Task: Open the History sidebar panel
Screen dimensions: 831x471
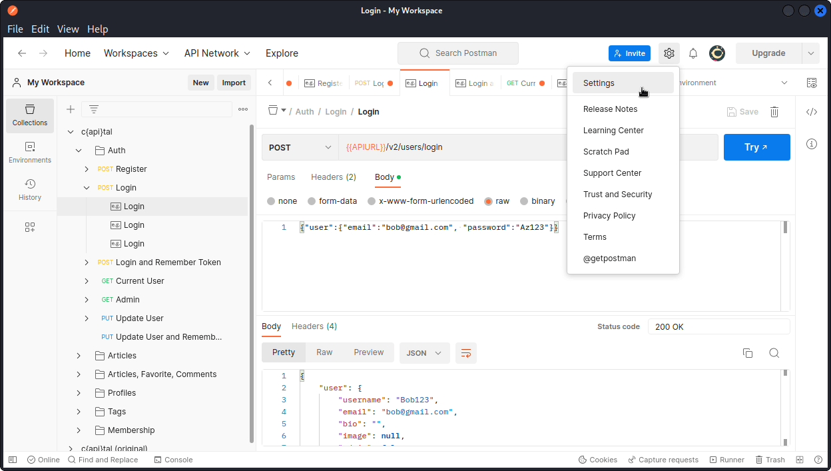Action: [29, 190]
